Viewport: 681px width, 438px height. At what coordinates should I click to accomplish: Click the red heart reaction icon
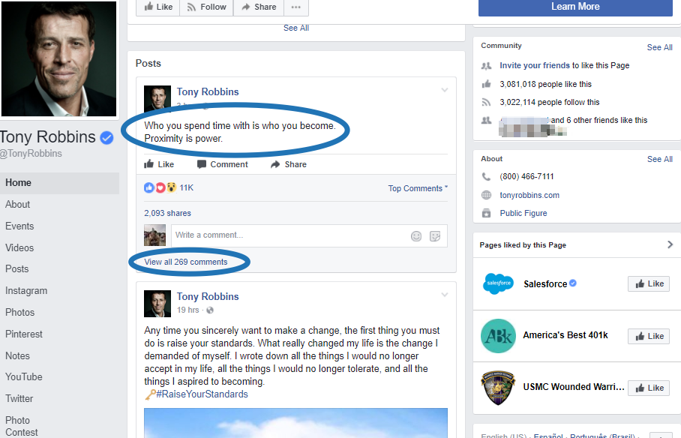click(160, 187)
